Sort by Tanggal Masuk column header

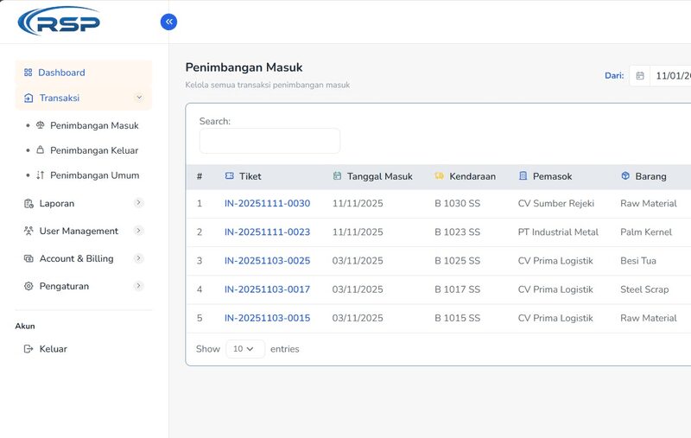point(379,176)
